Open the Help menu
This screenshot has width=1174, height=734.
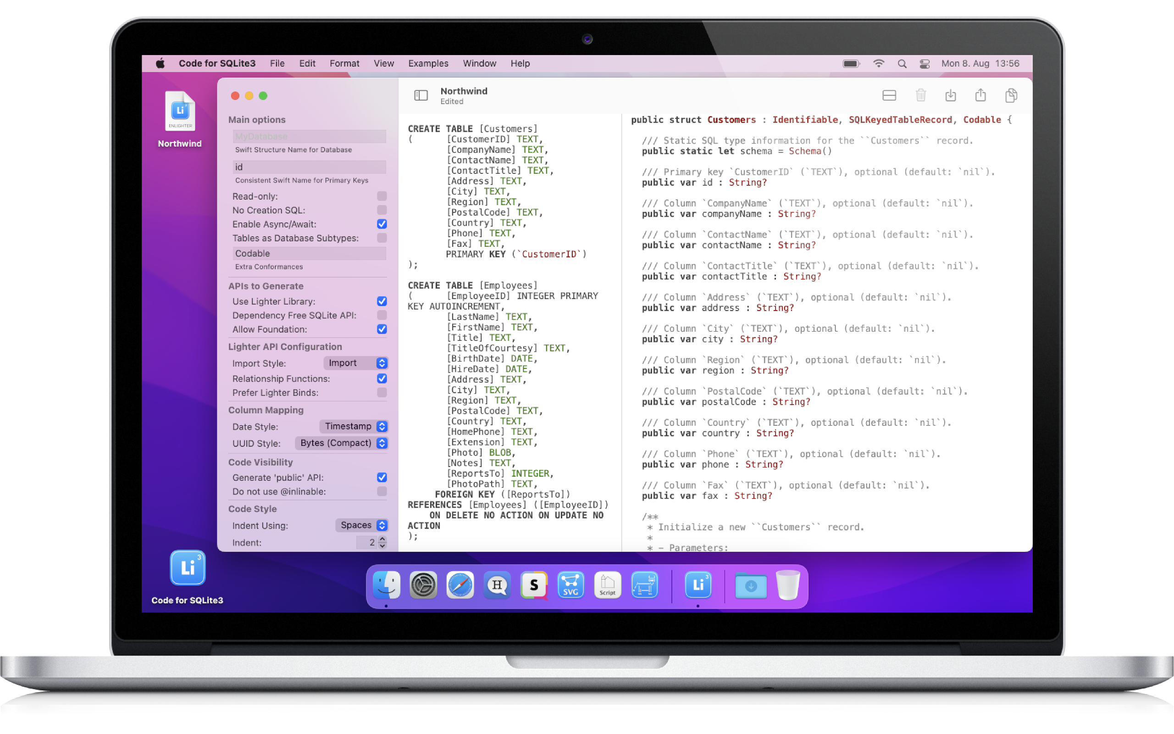[520, 64]
